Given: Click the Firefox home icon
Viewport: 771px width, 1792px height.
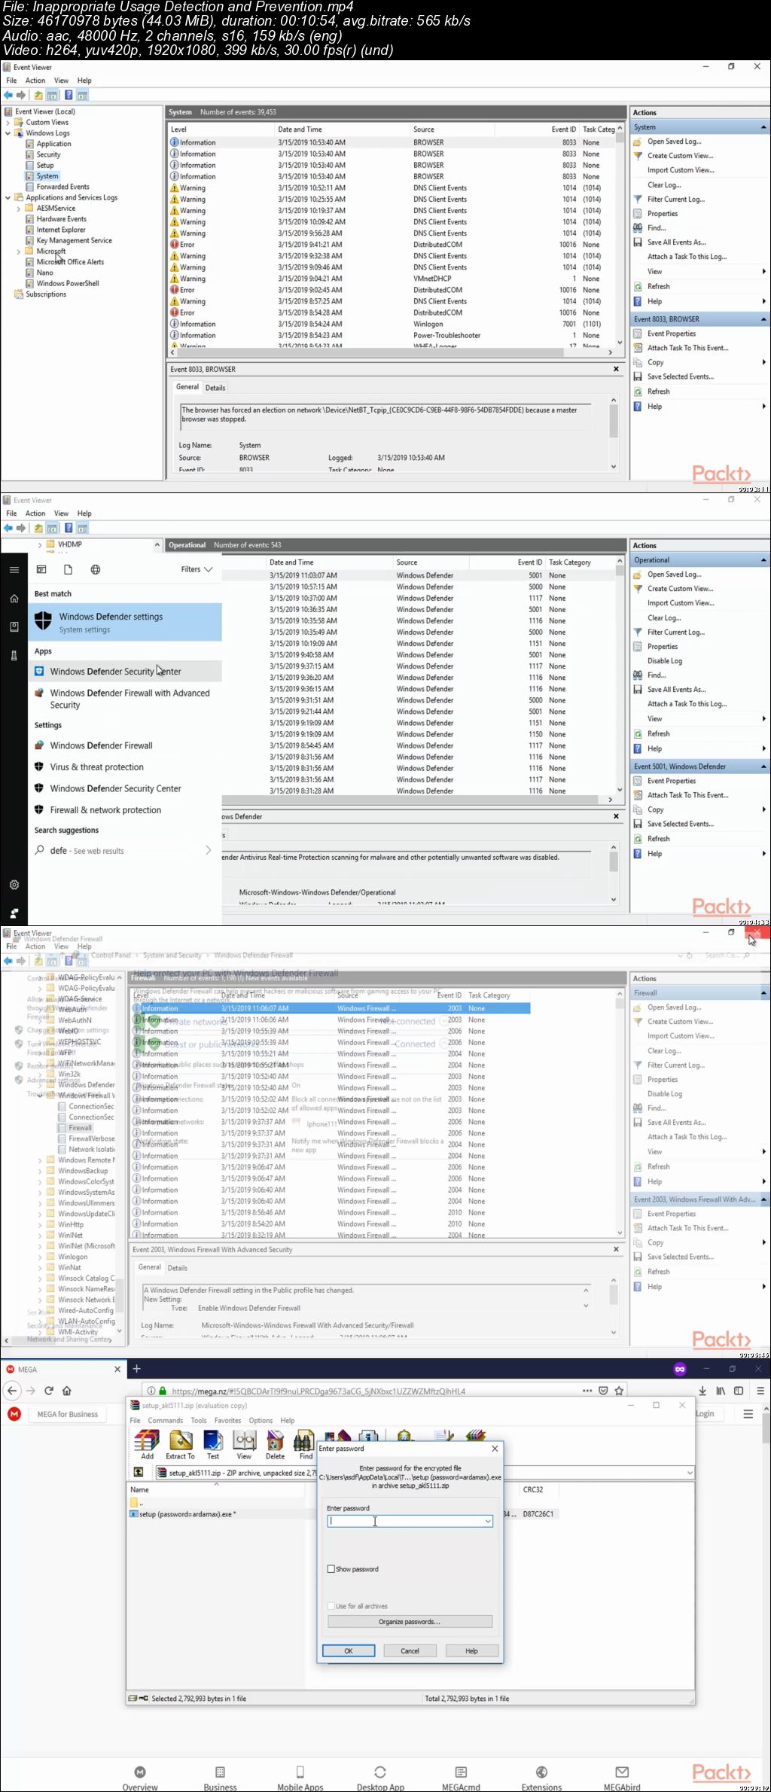Looking at the screenshot, I should click(67, 1391).
